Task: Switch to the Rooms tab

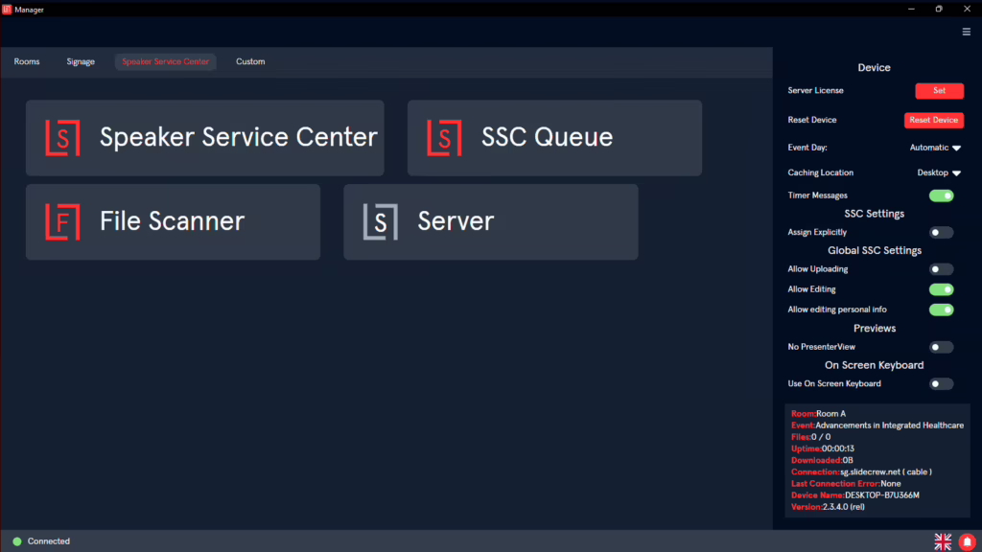Action: [x=27, y=61]
